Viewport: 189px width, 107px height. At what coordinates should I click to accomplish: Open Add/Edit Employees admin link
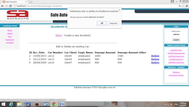click(176, 56)
